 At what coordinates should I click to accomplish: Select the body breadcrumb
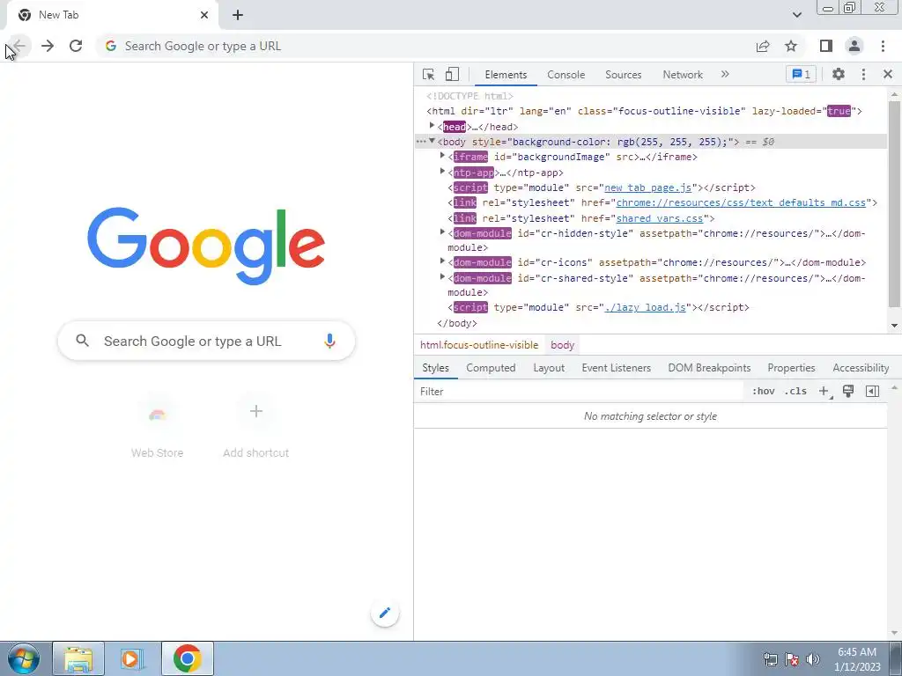(562, 345)
